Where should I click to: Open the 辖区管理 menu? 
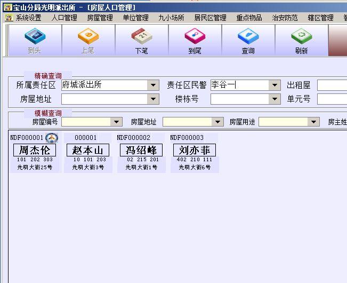[321, 18]
